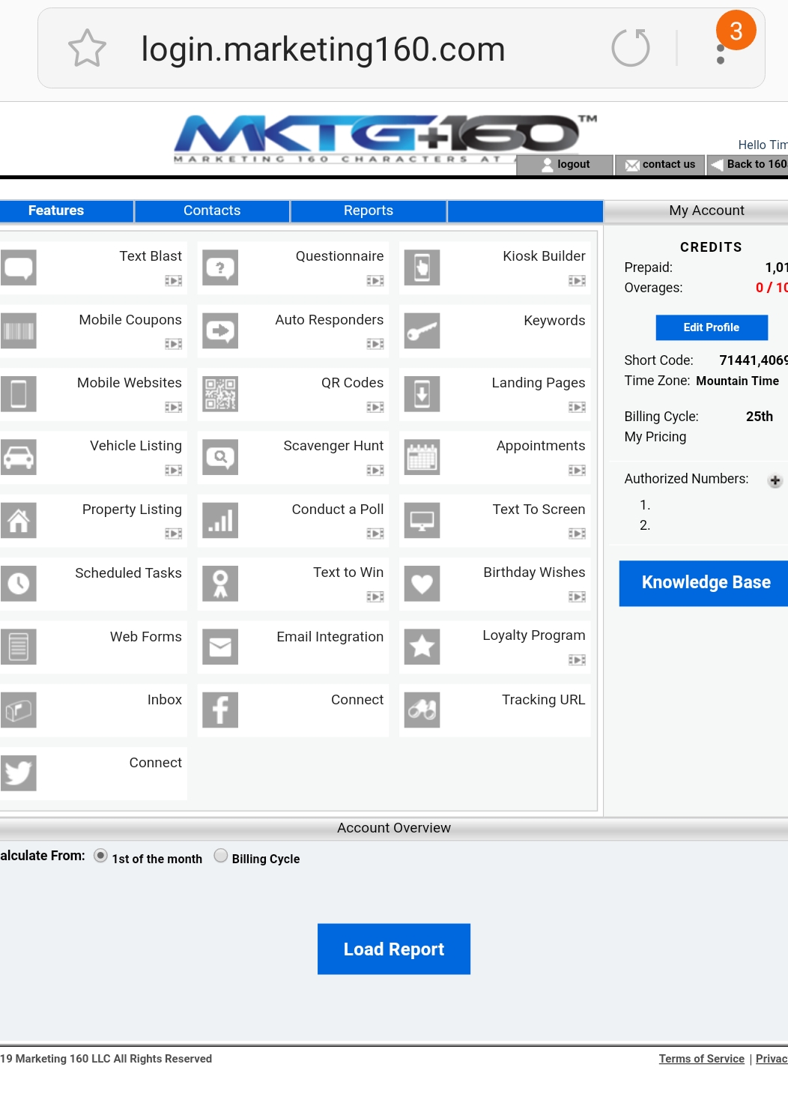Open the Scheduled Tasks feature link

128,573
